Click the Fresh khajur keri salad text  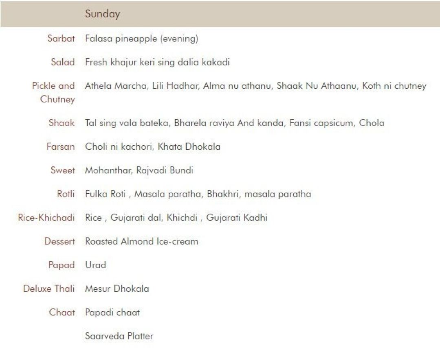click(157, 62)
